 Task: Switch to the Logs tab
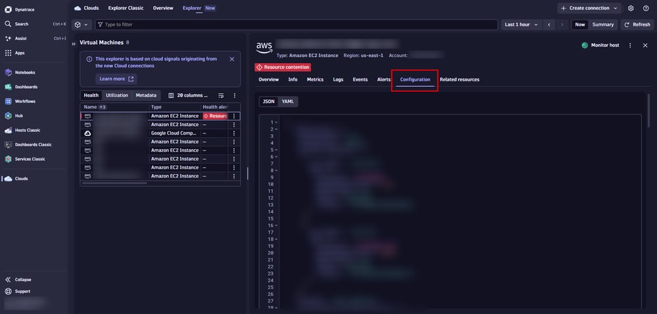click(338, 79)
